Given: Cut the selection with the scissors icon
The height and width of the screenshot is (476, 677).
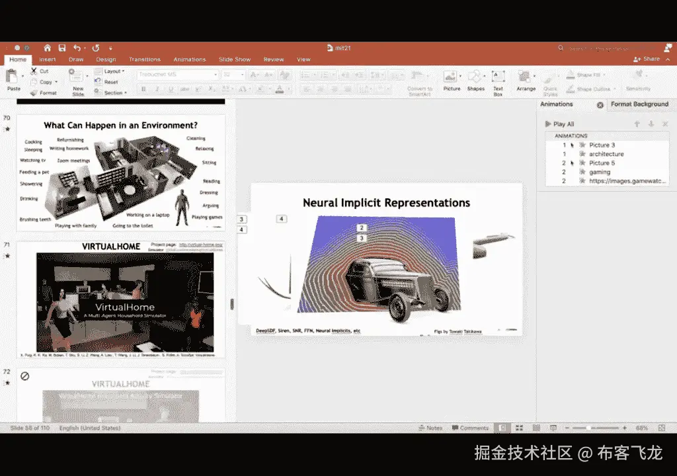Looking at the screenshot, I should pyautogui.click(x=34, y=71).
